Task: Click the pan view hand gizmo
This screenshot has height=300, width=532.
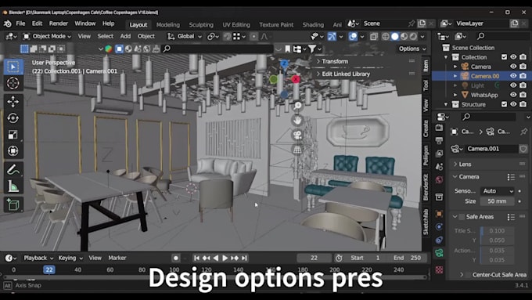Action: tap(297, 121)
